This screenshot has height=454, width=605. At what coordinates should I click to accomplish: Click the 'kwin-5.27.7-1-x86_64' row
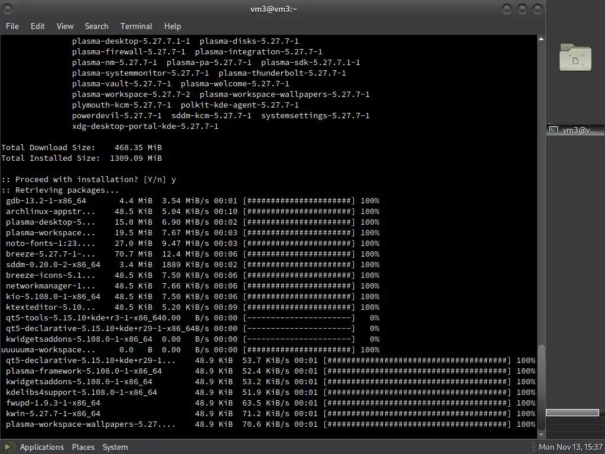click(x=271, y=413)
